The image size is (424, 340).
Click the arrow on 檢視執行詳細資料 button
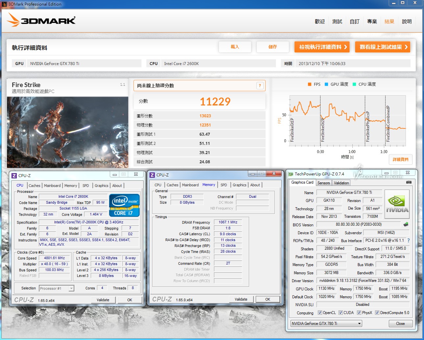(345, 47)
